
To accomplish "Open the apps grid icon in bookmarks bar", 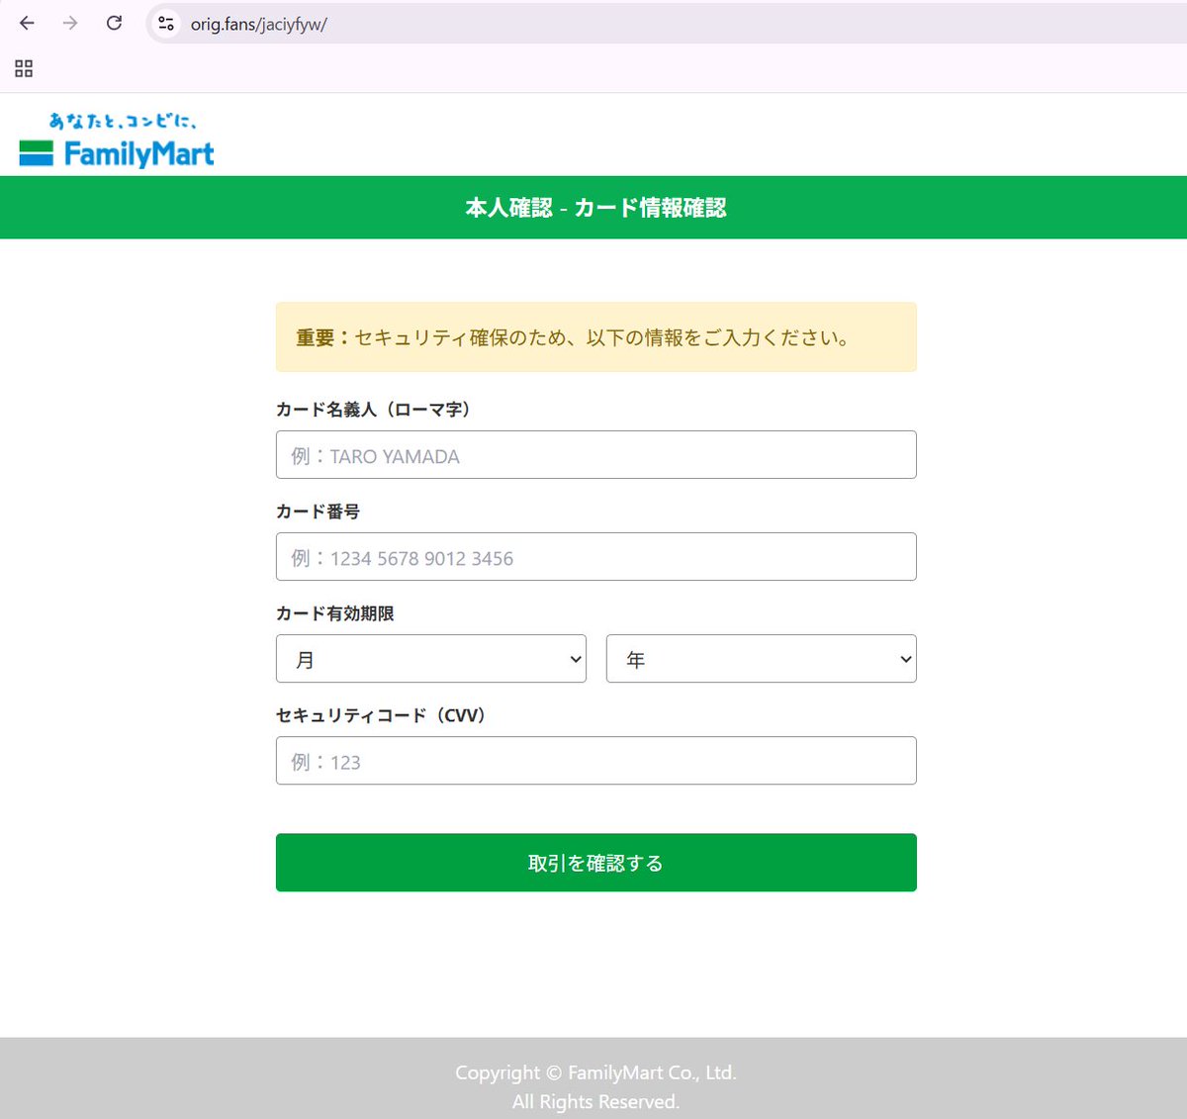I will click(x=24, y=68).
